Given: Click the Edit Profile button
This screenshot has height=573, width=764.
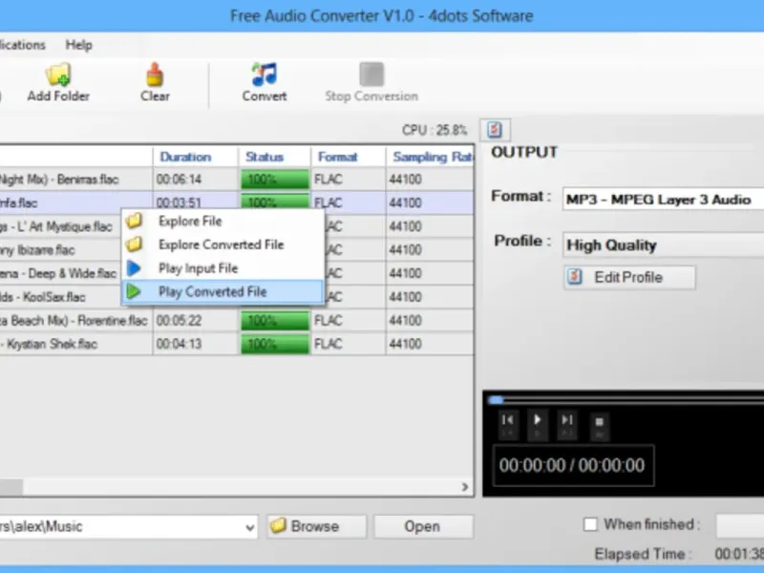Looking at the screenshot, I should click(x=629, y=277).
